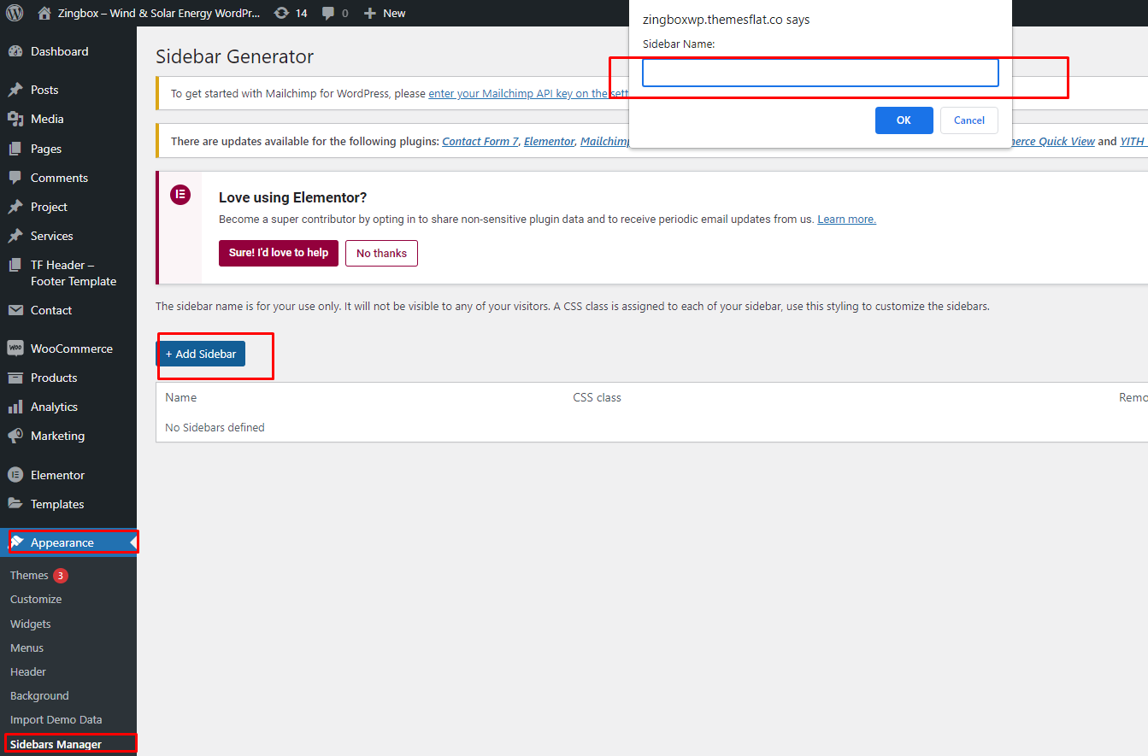
Task: Click the Services pin icon
Action: point(15,236)
